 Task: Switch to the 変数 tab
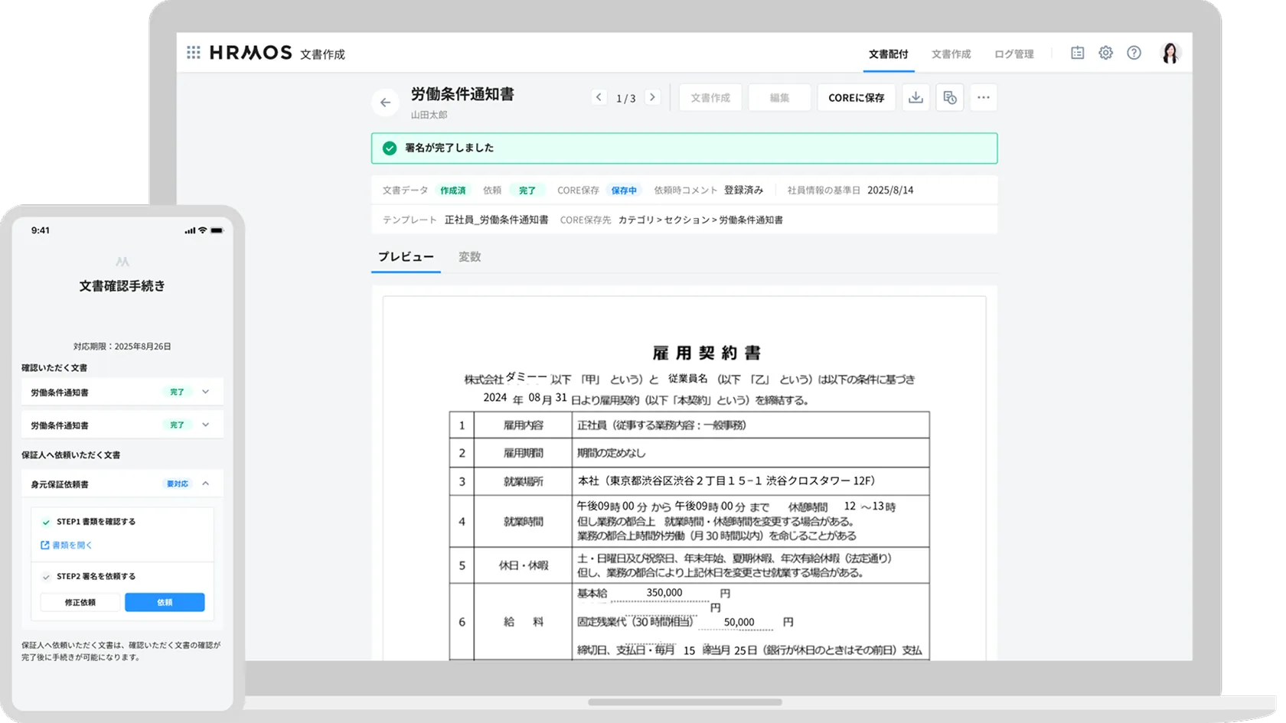469,256
